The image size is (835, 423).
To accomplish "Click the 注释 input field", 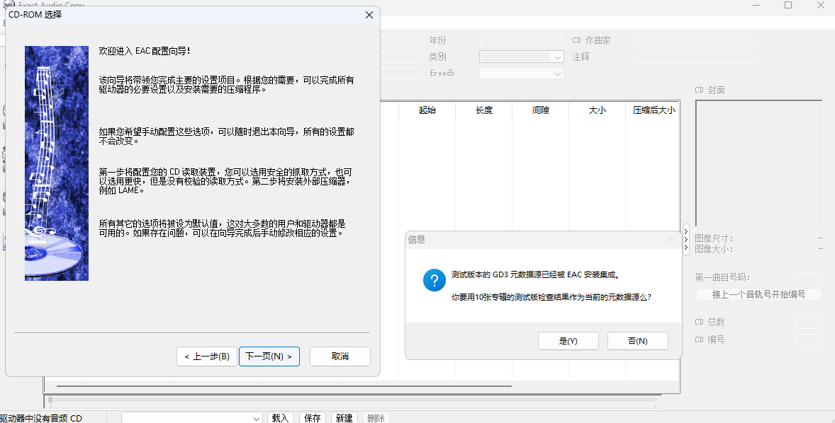I will tap(695, 57).
